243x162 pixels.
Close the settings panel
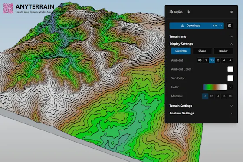pyautogui.click(x=232, y=12)
